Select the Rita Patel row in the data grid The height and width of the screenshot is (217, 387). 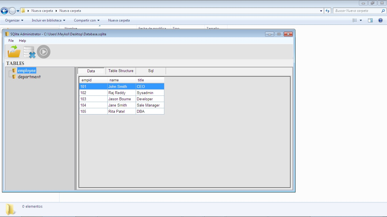coord(119,111)
